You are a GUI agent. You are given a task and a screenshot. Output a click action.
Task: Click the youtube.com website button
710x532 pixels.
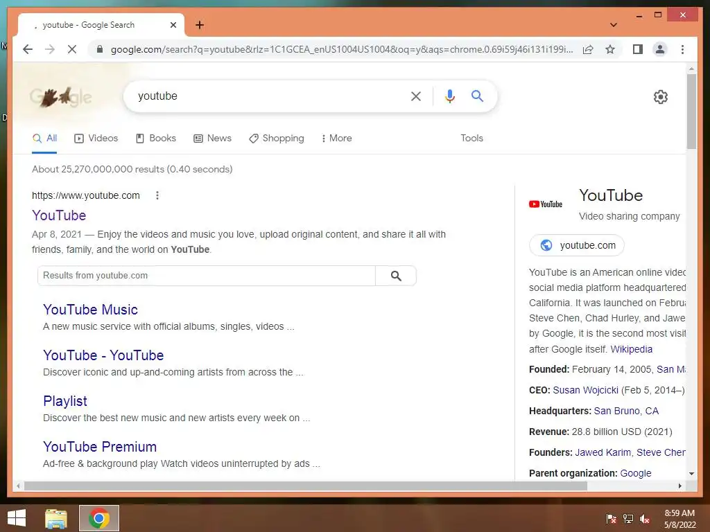[x=576, y=245]
